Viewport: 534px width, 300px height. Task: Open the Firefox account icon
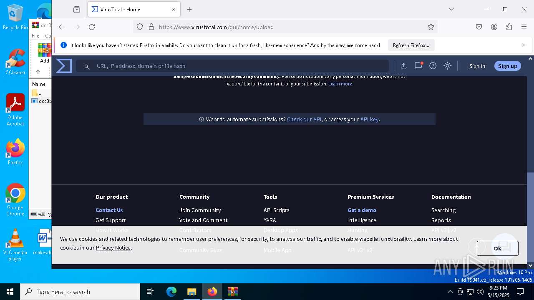(x=494, y=27)
